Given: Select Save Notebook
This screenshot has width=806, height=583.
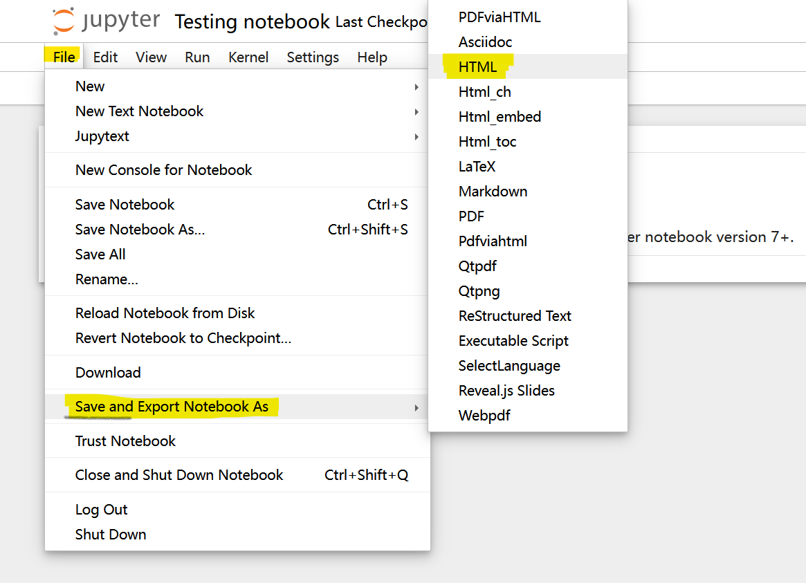Looking at the screenshot, I should pyautogui.click(x=237, y=205).
